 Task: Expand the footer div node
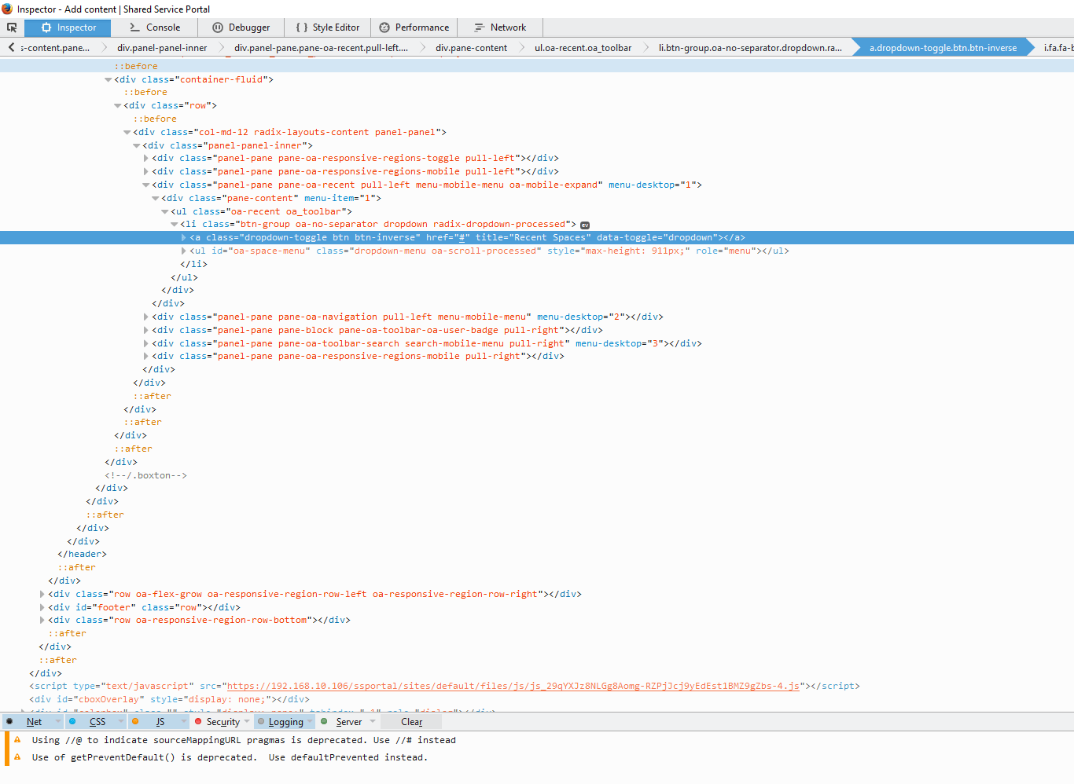coord(42,607)
